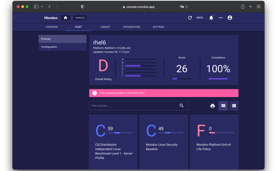The width and height of the screenshot is (277, 171).
Task: Open the Settings tab
Action: (158, 27)
